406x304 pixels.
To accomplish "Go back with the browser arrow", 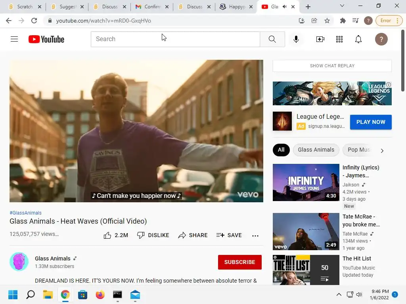I will tap(9, 21).
